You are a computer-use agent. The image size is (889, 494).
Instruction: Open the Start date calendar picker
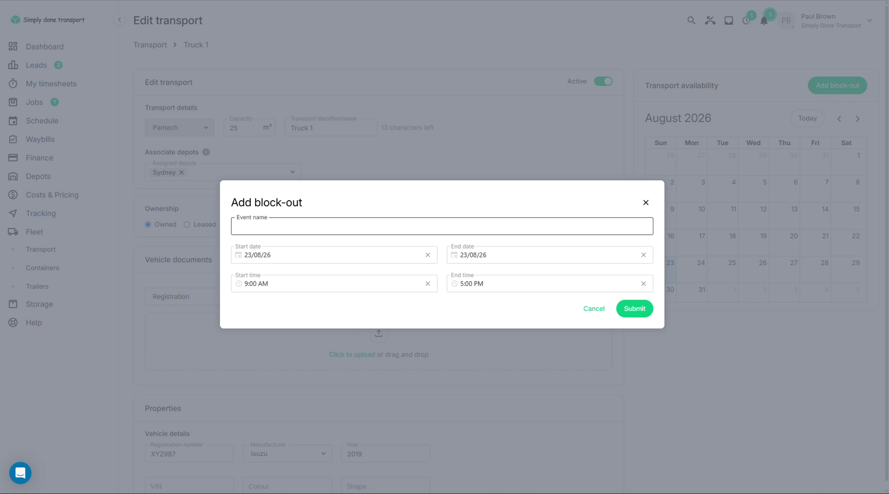click(x=238, y=255)
